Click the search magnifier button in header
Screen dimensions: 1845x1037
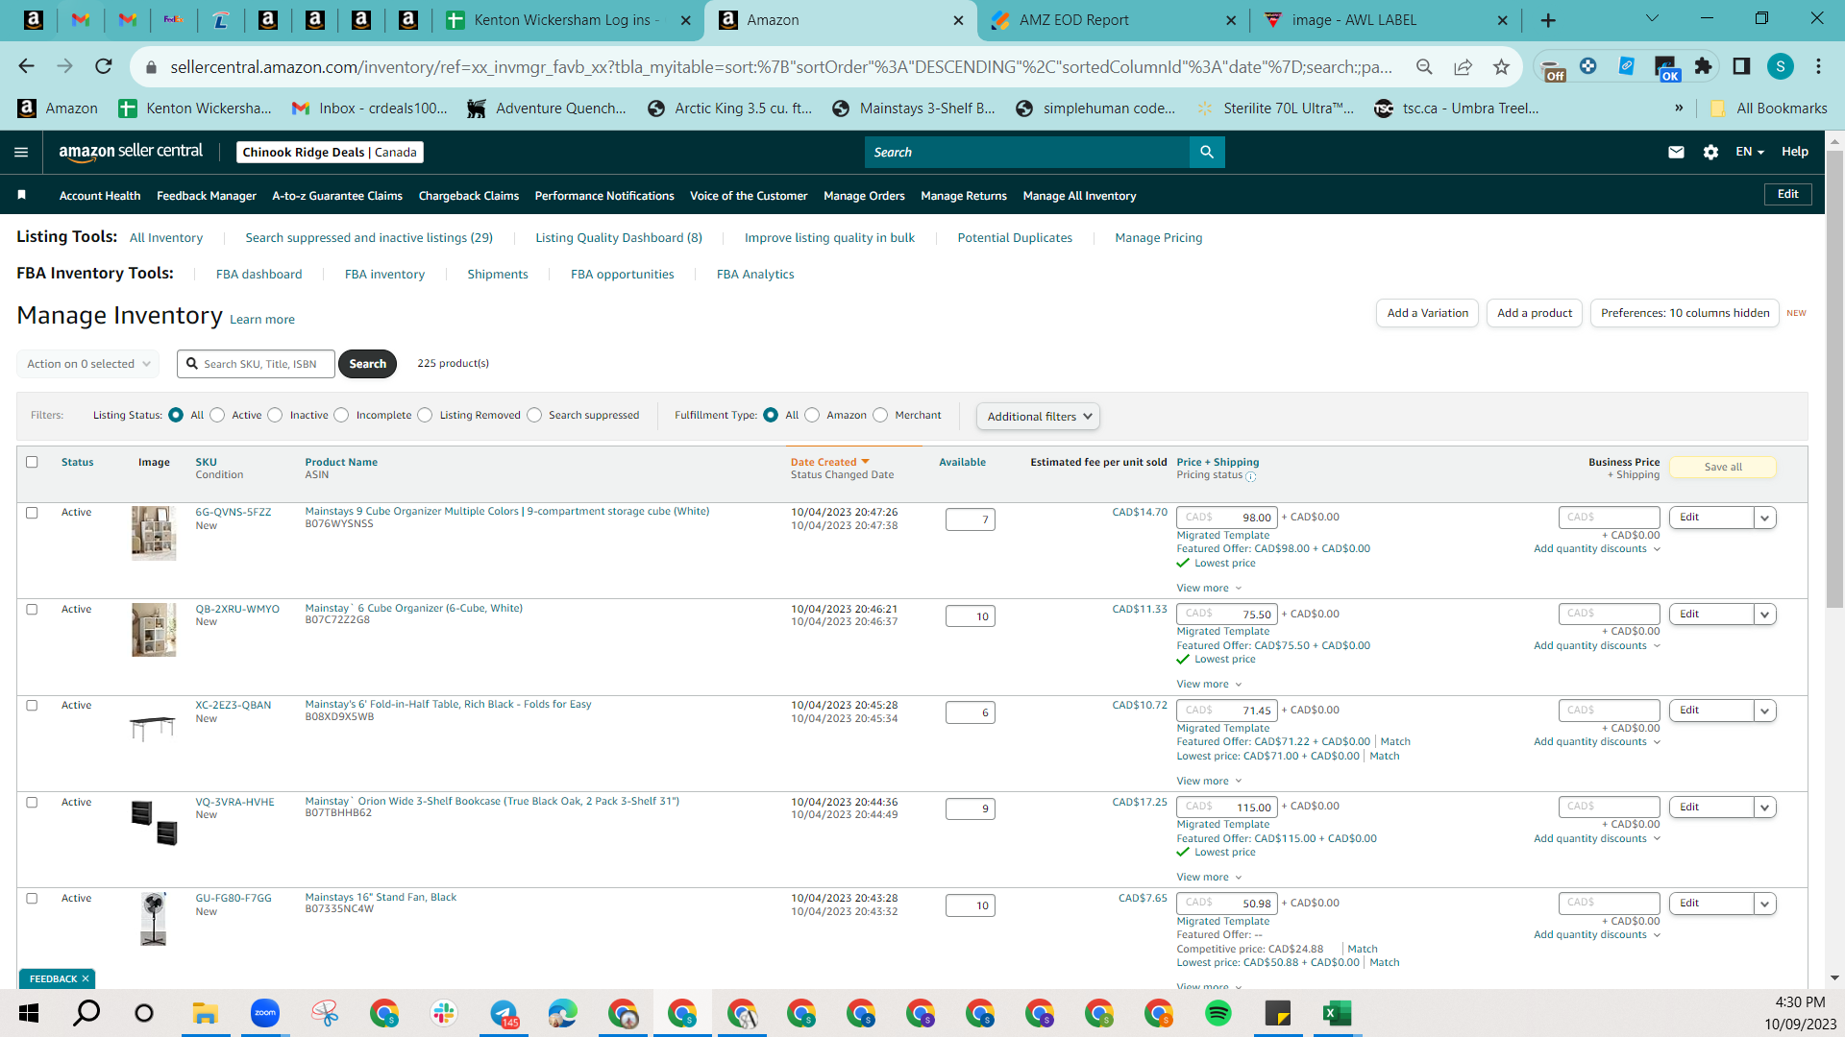click(x=1207, y=152)
